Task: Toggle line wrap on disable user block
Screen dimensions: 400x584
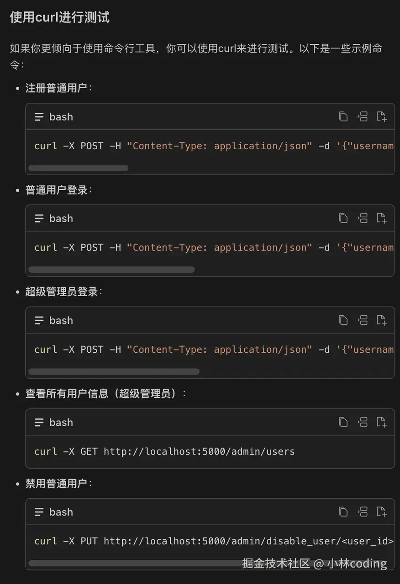Action: (363, 511)
